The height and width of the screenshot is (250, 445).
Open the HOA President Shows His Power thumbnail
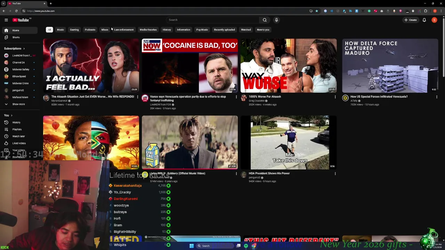pos(289,142)
